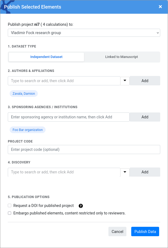The image size is (168, 248).
Task: Select the 'Zavala, Damion' author chip
Action: (23, 93)
